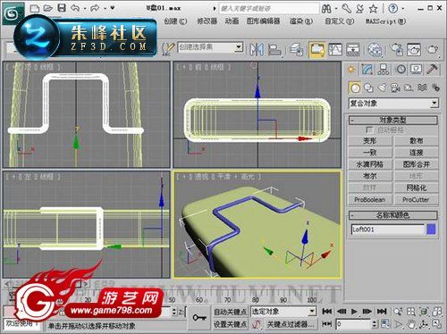Open the compound objects category dropdown
Viewport: 447px width, 334px height.
(x=393, y=104)
